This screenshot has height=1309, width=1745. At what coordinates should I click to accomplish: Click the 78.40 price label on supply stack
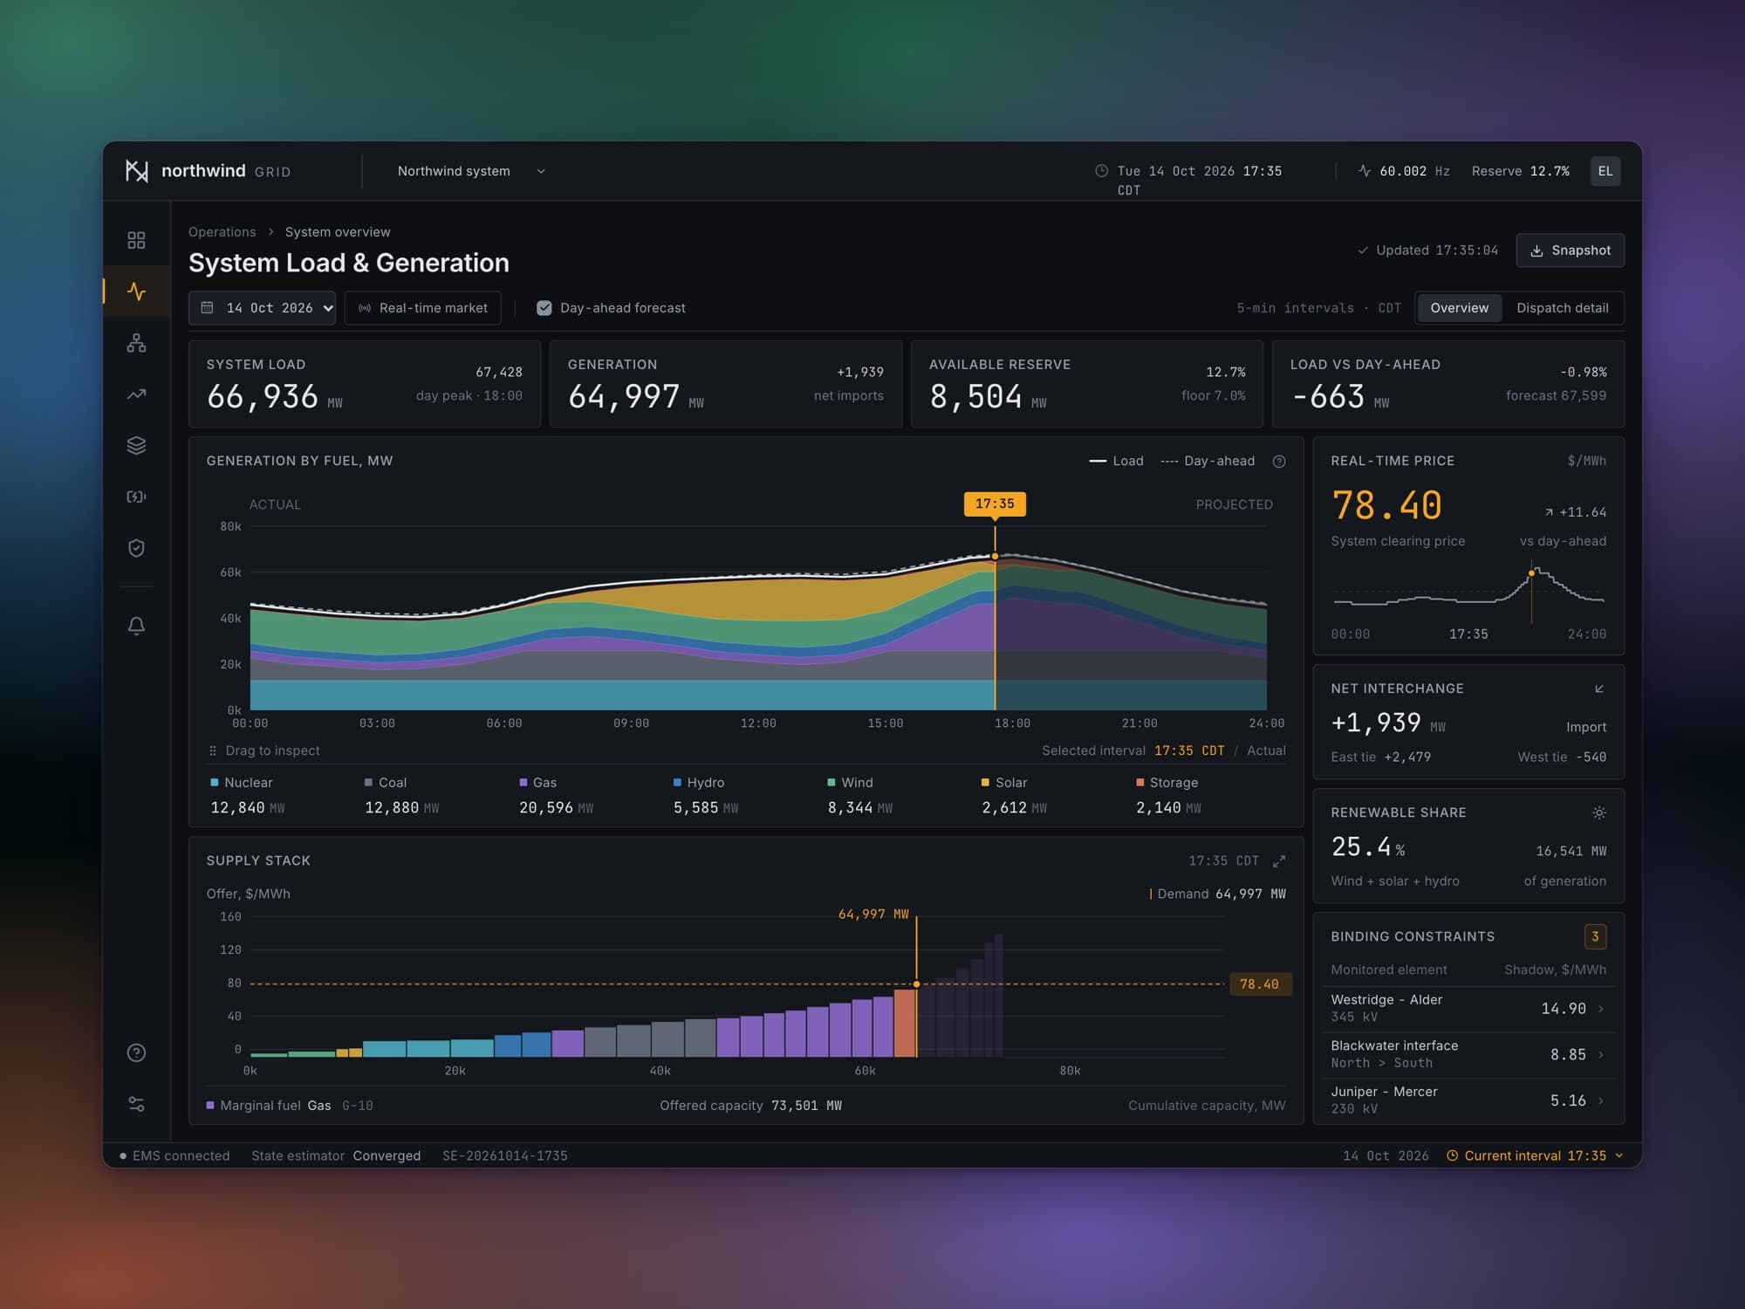tap(1259, 984)
